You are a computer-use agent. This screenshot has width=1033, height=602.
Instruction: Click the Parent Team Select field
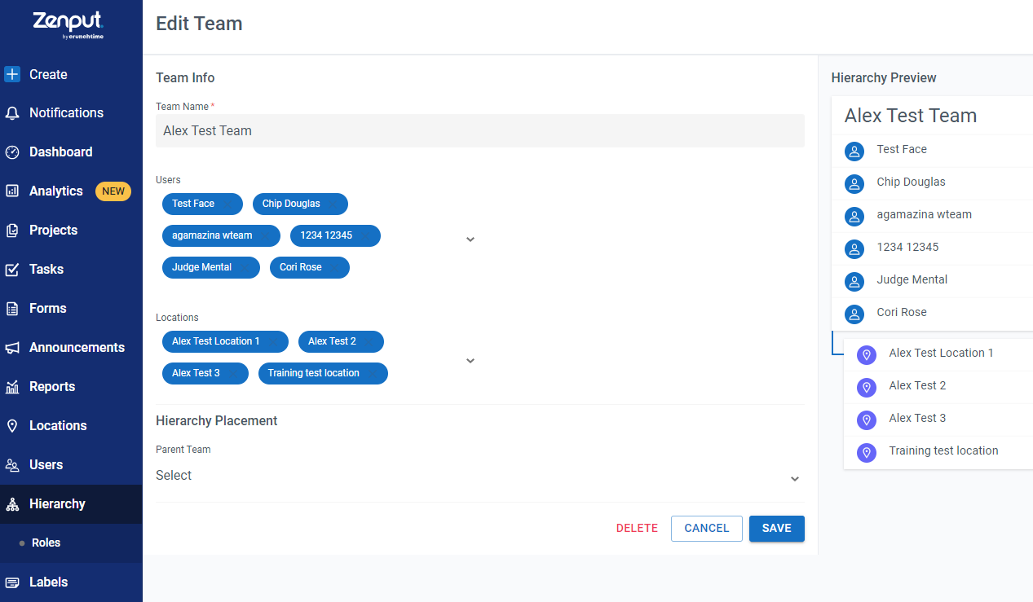tap(480, 476)
